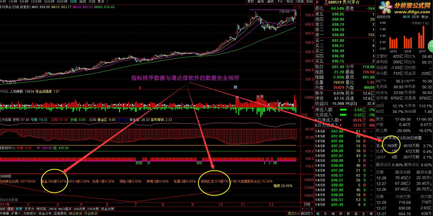Image resolution: width=433 pixels, height=216 pixels.
Task: Click 委比 -84.54% value
Action: pyautogui.click(x=337, y=8)
